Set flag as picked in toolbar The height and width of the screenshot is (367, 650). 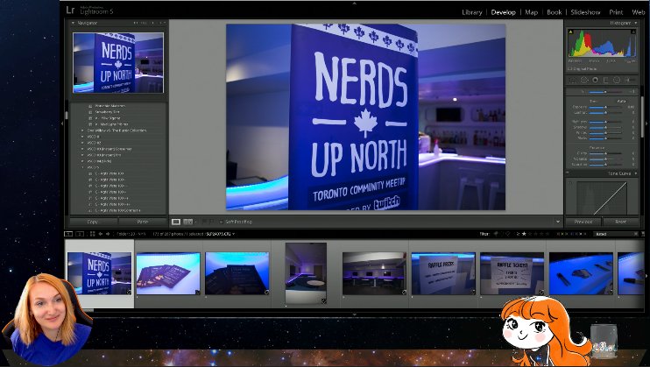pos(205,222)
